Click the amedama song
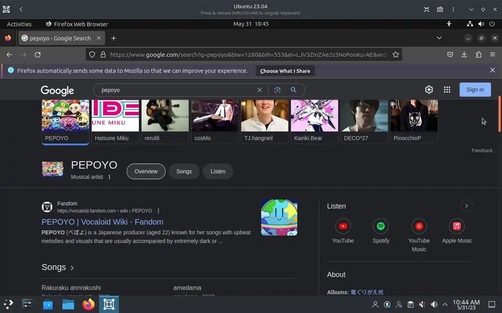 187,288
